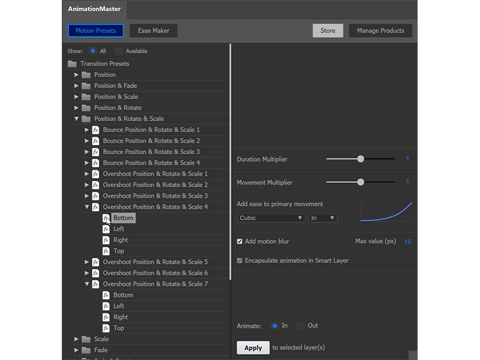Viewport: 480px width, 360px height.
Task: Open the Cubic ease type dropdown
Action: pos(271,218)
